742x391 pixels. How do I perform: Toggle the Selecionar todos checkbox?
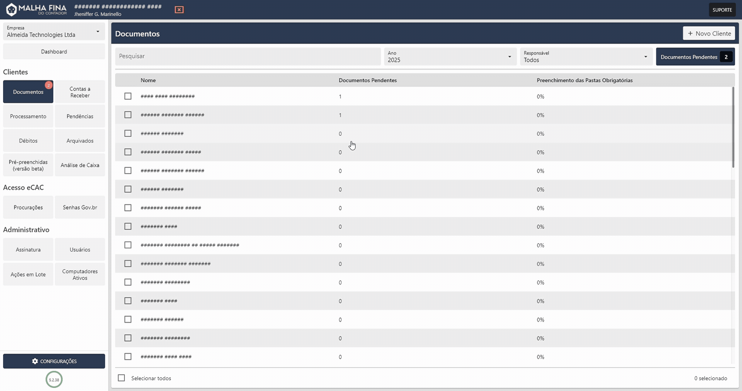click(121, 378)
